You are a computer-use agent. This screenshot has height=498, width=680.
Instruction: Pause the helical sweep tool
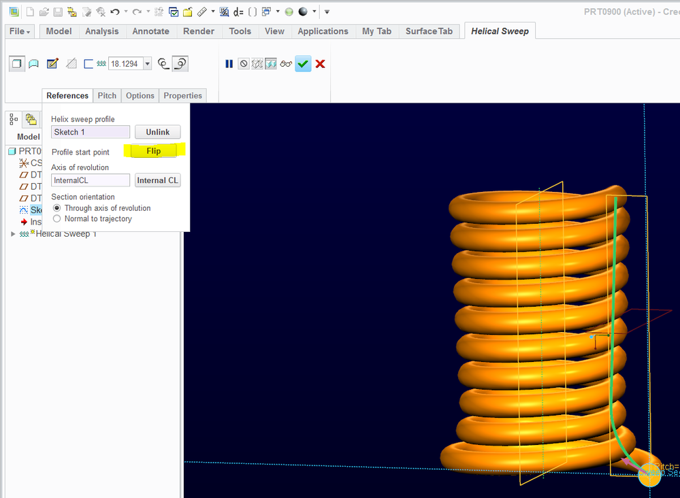click(229, 64)
